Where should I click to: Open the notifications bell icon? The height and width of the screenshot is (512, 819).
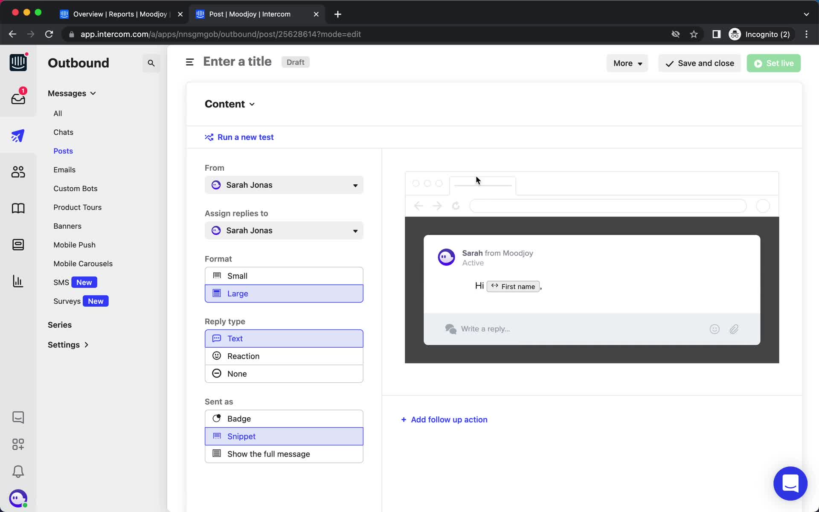18,471
